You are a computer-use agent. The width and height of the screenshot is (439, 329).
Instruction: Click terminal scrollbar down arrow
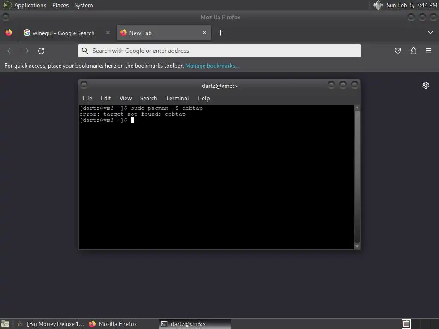pyautogui.click(x=357, y=246)
